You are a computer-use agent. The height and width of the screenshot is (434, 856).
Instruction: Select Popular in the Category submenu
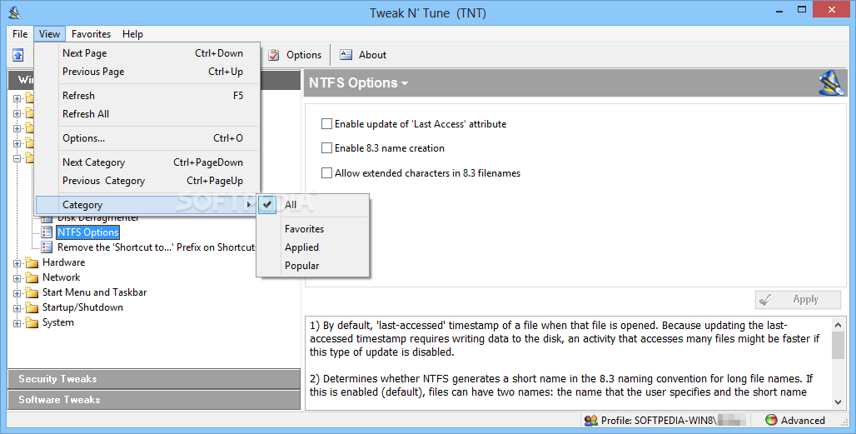[x=313, y=266]
